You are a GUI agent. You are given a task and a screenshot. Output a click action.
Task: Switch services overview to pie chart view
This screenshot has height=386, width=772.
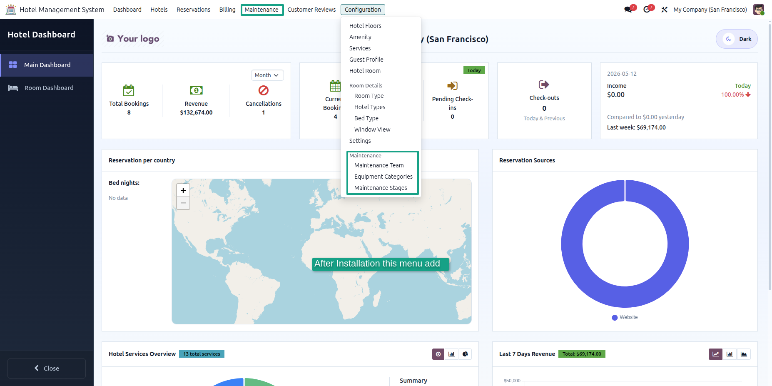click(465, 354)
